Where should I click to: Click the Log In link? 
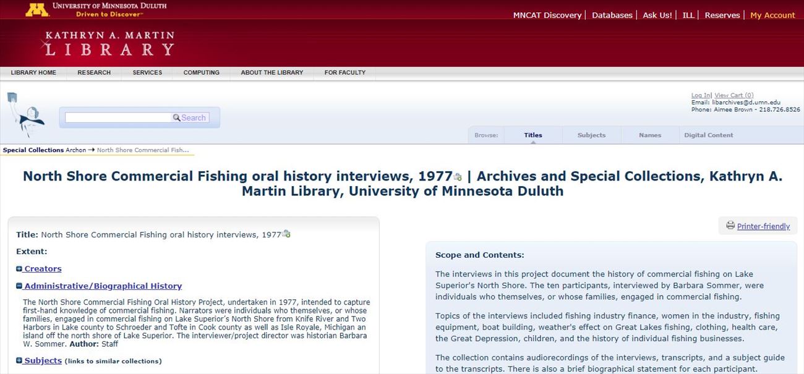click(x=701, y=95)
